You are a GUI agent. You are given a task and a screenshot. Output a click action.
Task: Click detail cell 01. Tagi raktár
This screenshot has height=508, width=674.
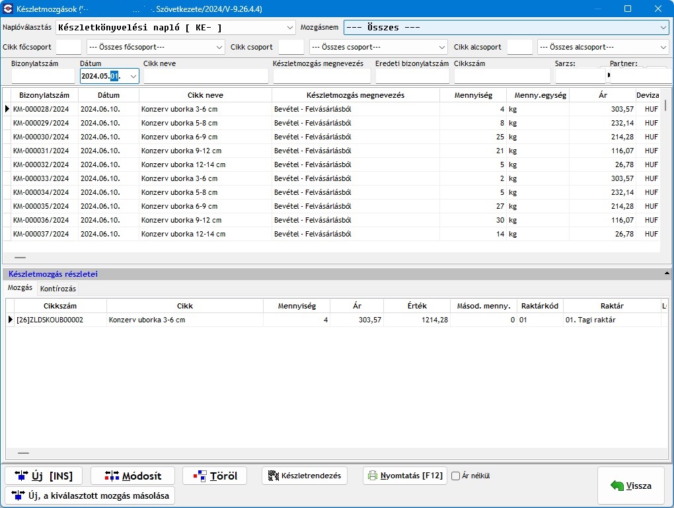point(612,320)
